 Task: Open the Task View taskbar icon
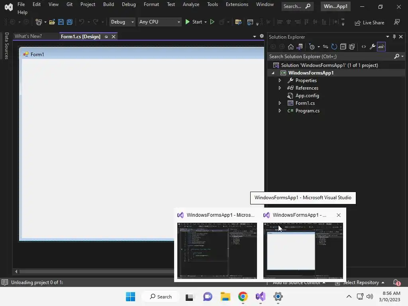point(189,296)
